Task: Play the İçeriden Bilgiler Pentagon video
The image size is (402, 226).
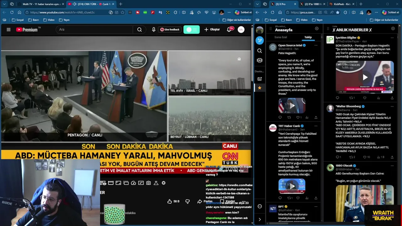Action: (365, 77)
